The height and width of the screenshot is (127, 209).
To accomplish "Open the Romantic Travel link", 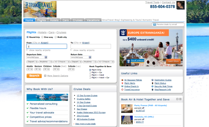I will [x=151, y=20].
